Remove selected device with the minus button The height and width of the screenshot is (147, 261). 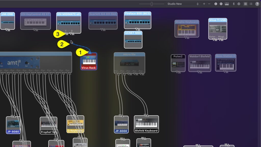coord(209,4)
